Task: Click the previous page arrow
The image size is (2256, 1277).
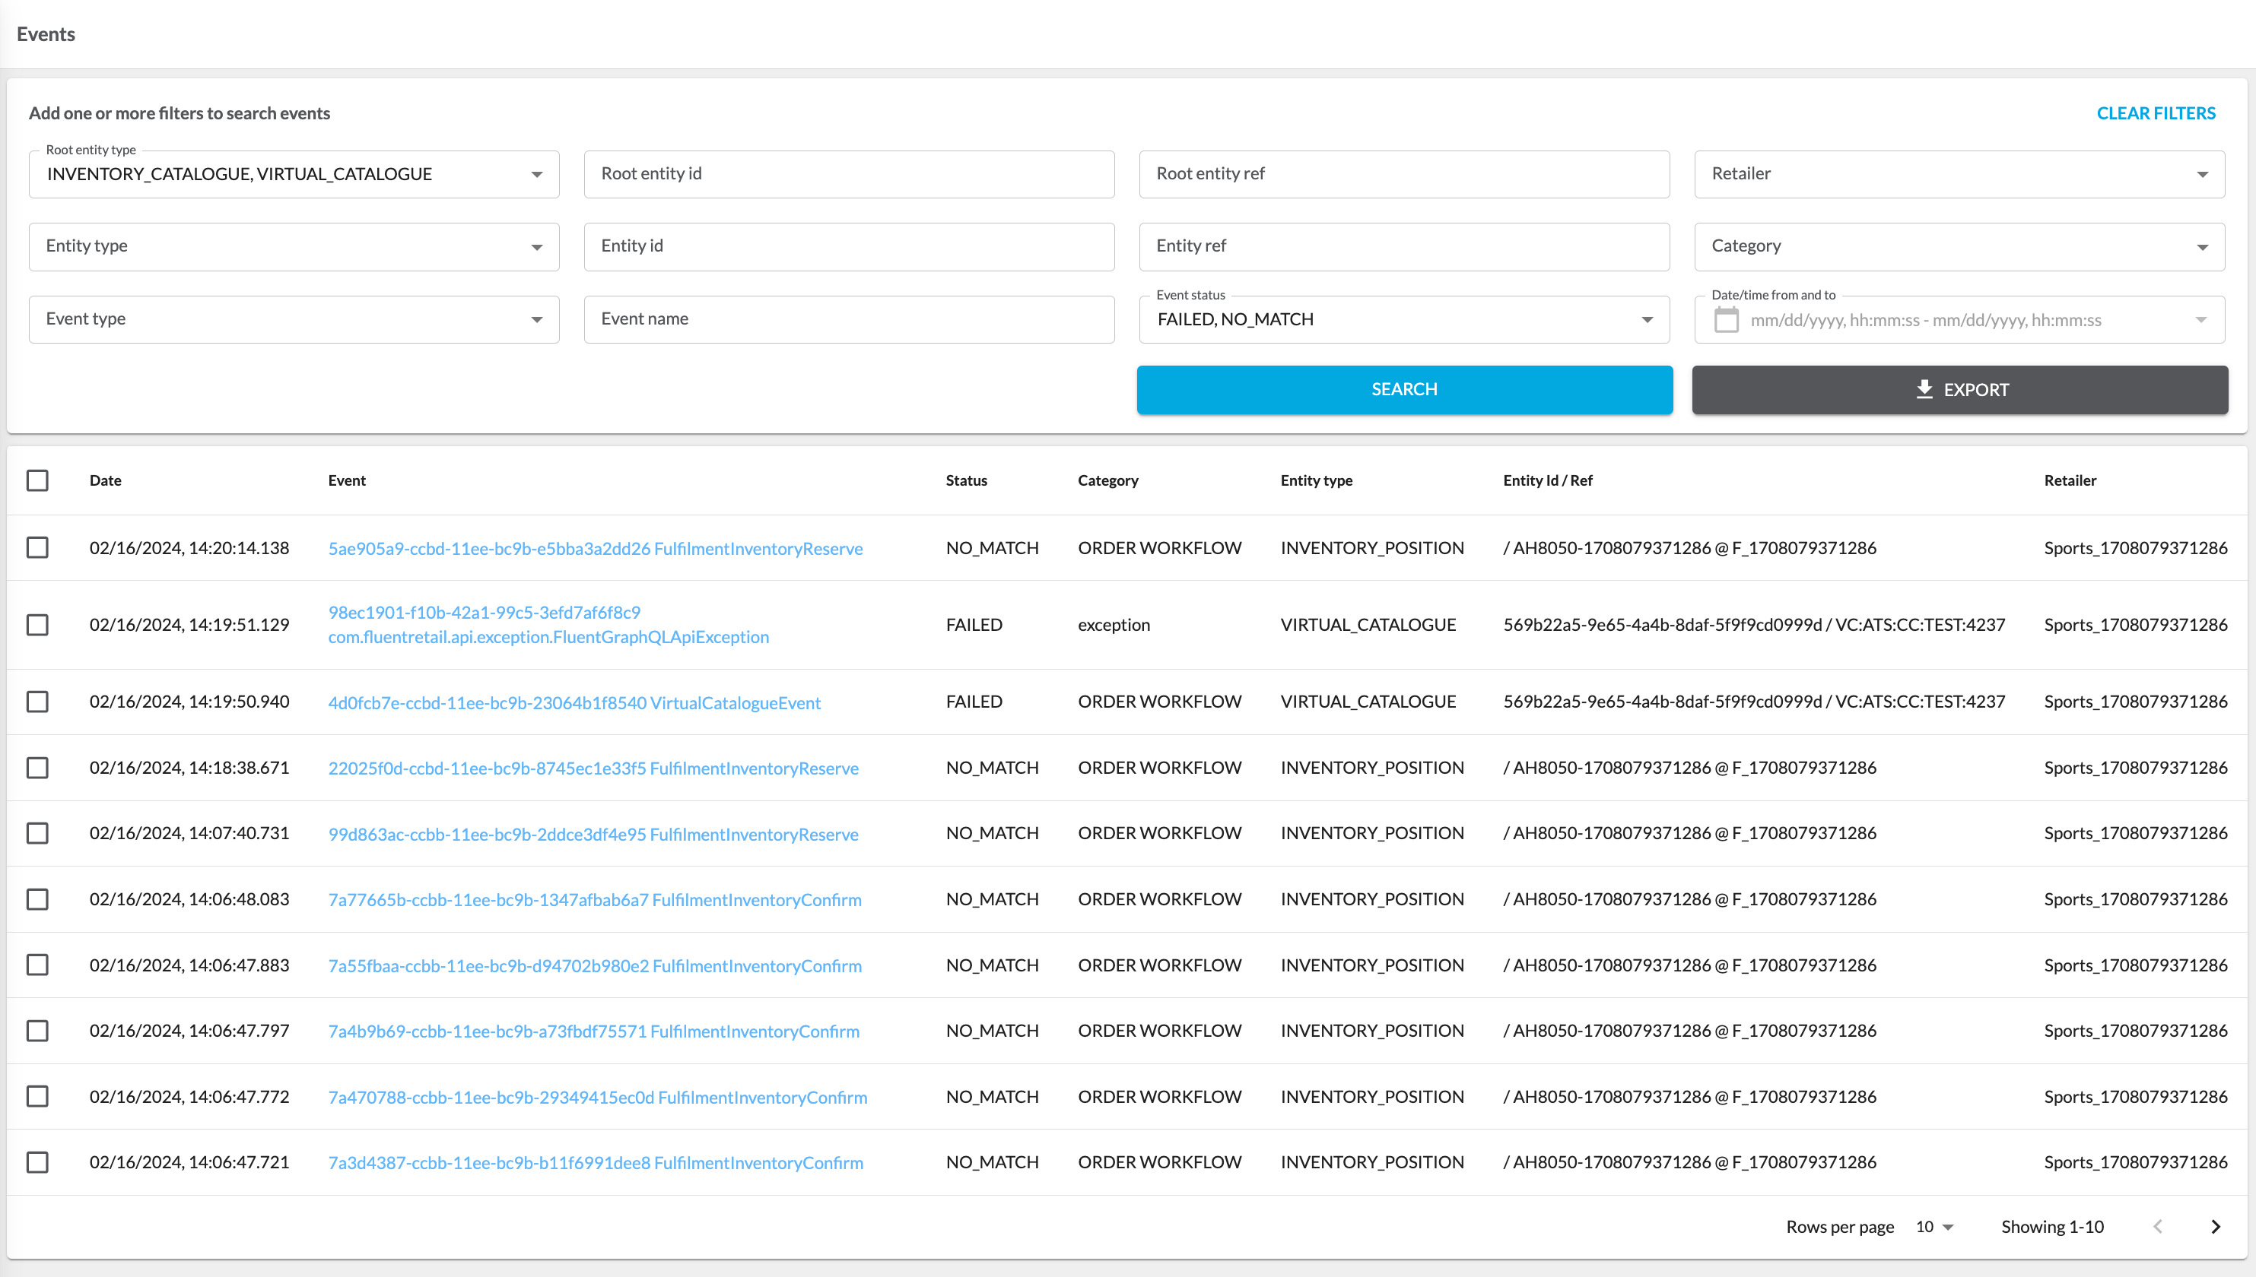Action: point(2158,1226)
